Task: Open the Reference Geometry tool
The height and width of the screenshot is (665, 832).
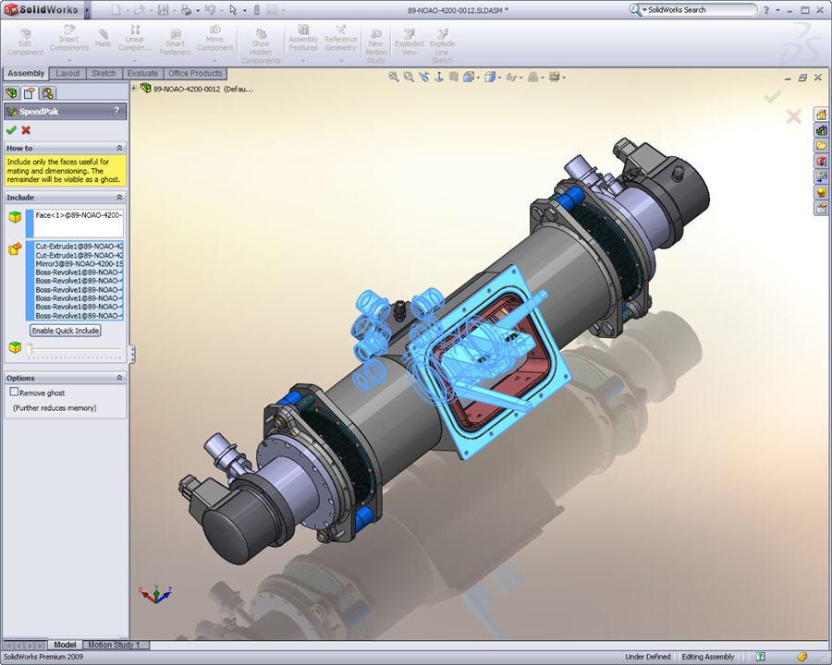Action: pyautogui.click(x=340, y=38)
